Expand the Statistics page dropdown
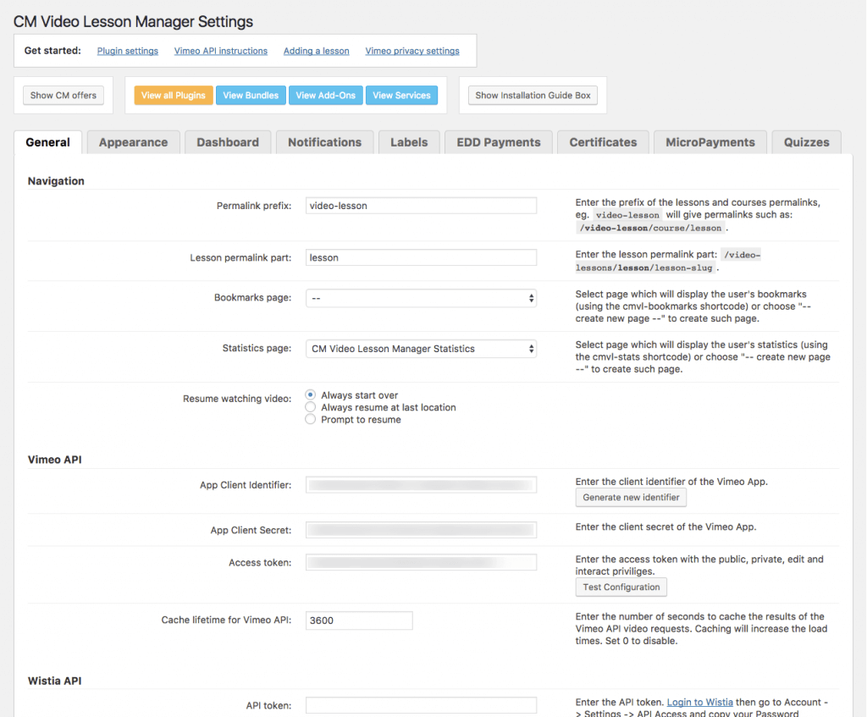The width and height of the screenshot is (867, 717). coord(421,349)
